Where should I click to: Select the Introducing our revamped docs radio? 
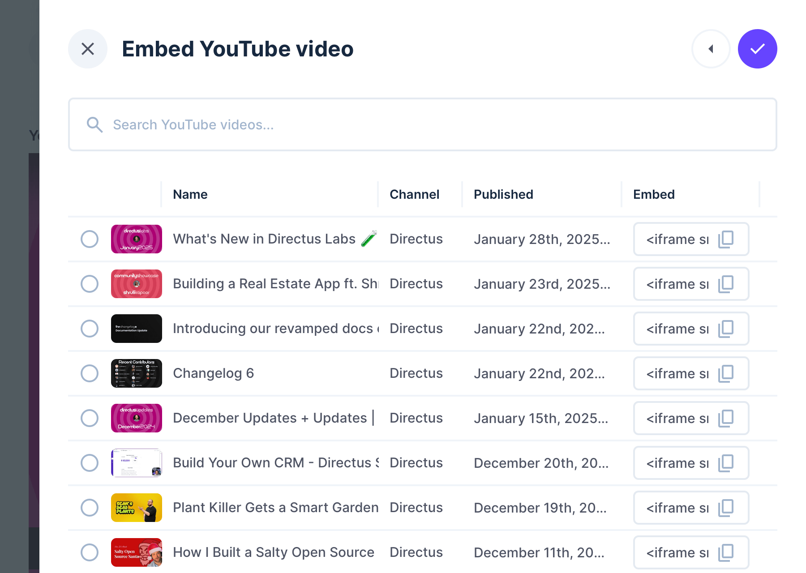90,329
